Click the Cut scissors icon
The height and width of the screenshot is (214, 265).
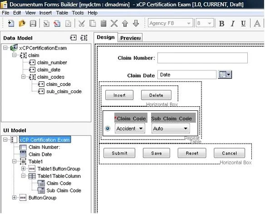click(82, 24)
